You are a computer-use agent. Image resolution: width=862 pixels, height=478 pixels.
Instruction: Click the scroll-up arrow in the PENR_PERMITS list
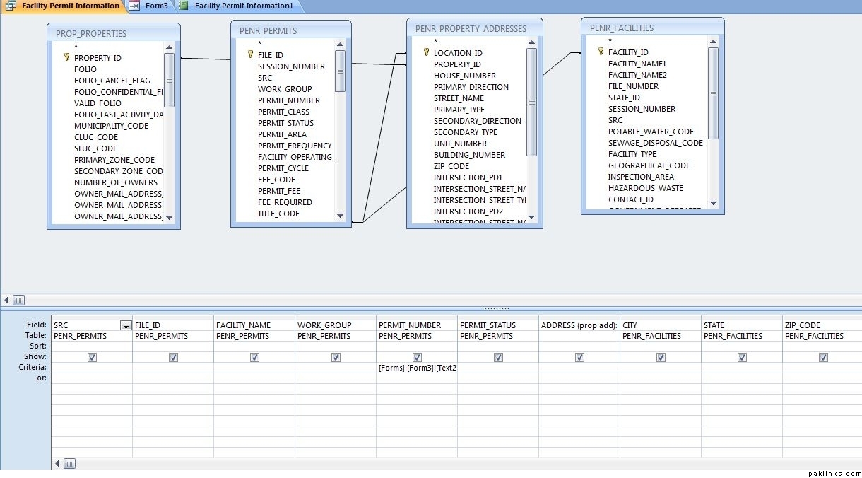(x=340, y=44)
